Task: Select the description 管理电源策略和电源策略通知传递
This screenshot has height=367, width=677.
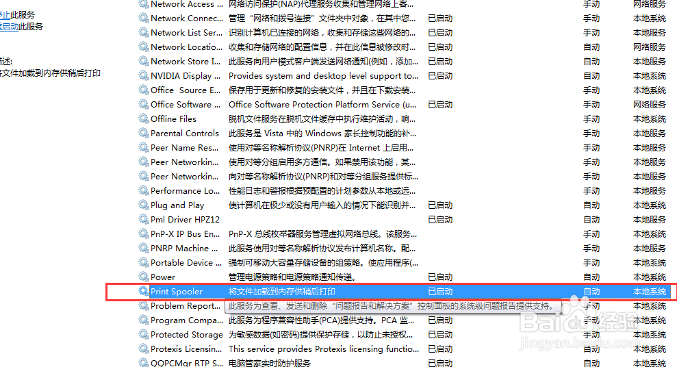Action: [x=292, y=277]
